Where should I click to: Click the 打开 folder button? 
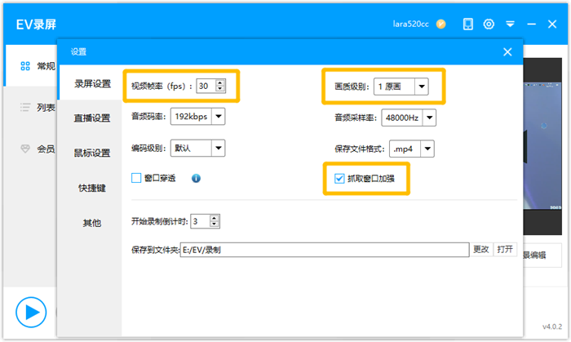pos(505,250)
